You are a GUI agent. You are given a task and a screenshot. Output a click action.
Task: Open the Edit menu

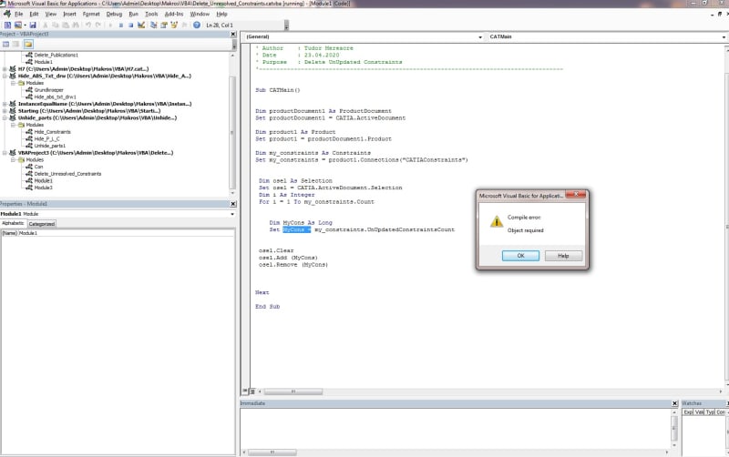coord(34,14)
